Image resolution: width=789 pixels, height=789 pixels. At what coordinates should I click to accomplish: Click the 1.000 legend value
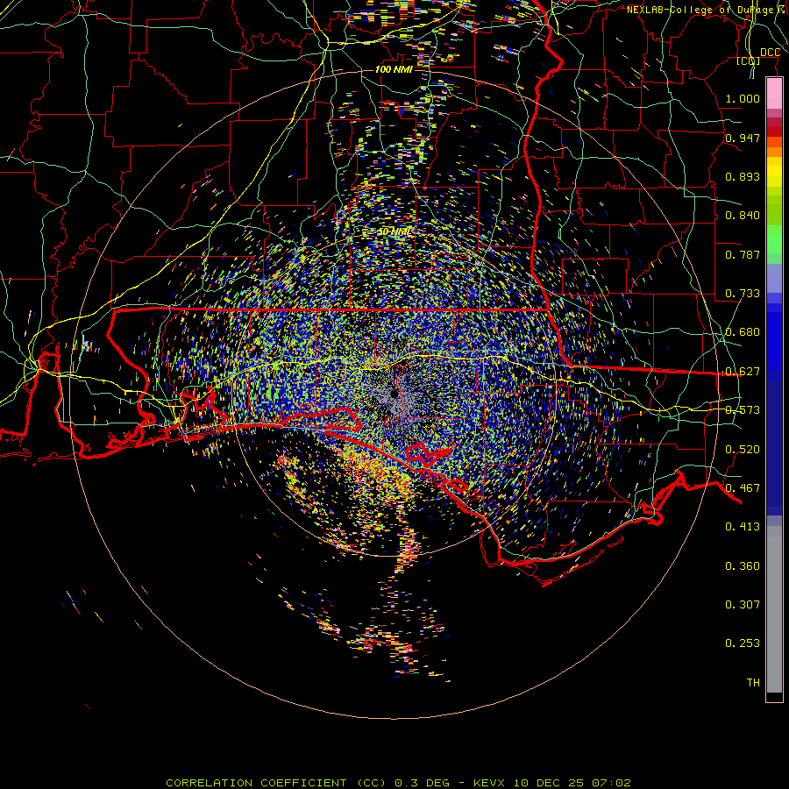[743, 98]
